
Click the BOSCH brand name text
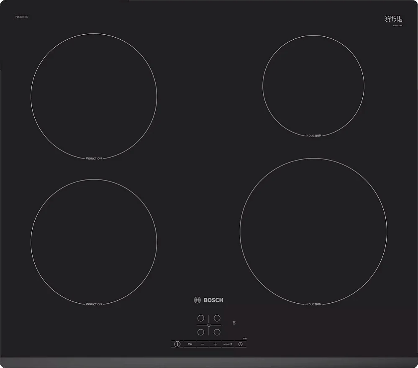(x=213, y=300)
